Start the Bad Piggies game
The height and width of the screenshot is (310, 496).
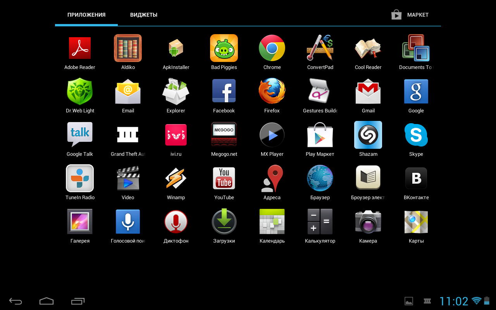pos(224,48)
